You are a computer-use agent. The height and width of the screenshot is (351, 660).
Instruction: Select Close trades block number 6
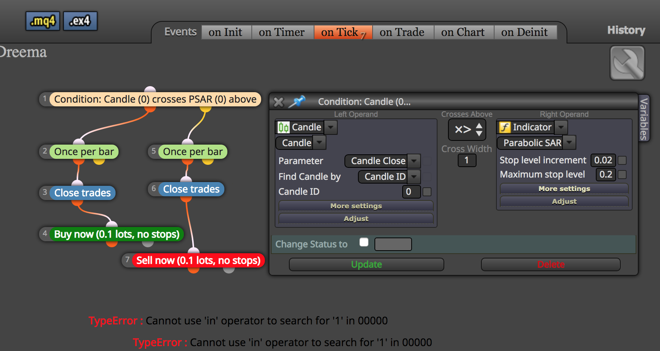click(191, 189)
